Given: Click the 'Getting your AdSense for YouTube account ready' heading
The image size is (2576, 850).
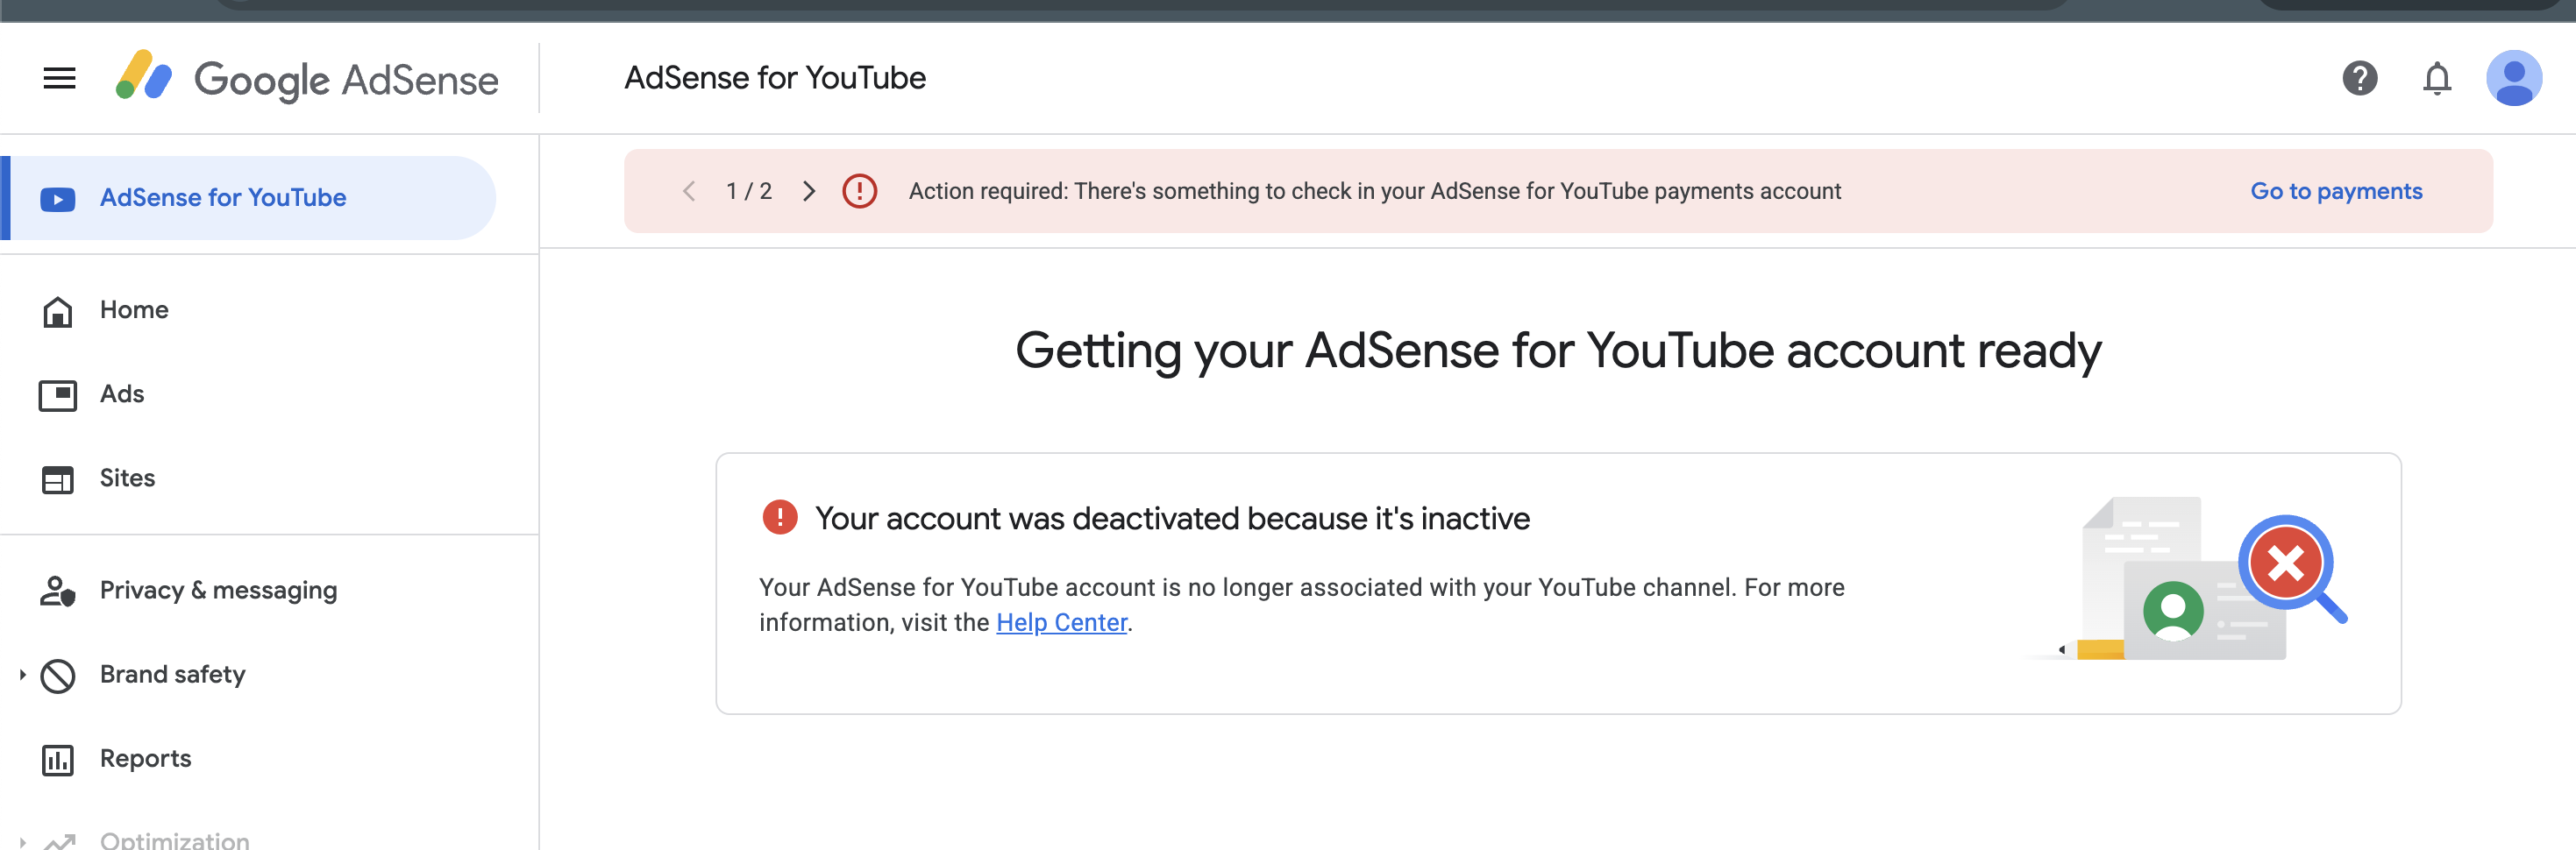Looking at the screenshot, I should coord(1558,352).
